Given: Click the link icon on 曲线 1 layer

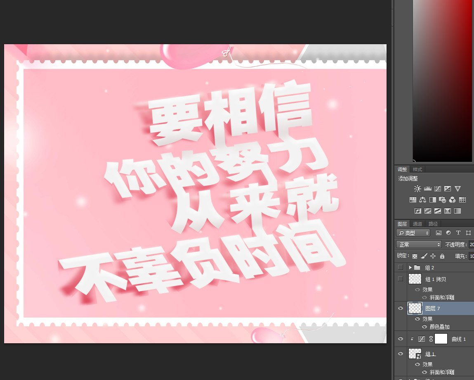Looking at the screenshot, I should click(x=431, y=339).
